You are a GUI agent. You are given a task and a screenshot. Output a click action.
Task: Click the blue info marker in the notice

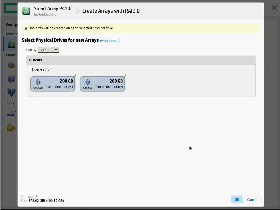coord(26,28)
